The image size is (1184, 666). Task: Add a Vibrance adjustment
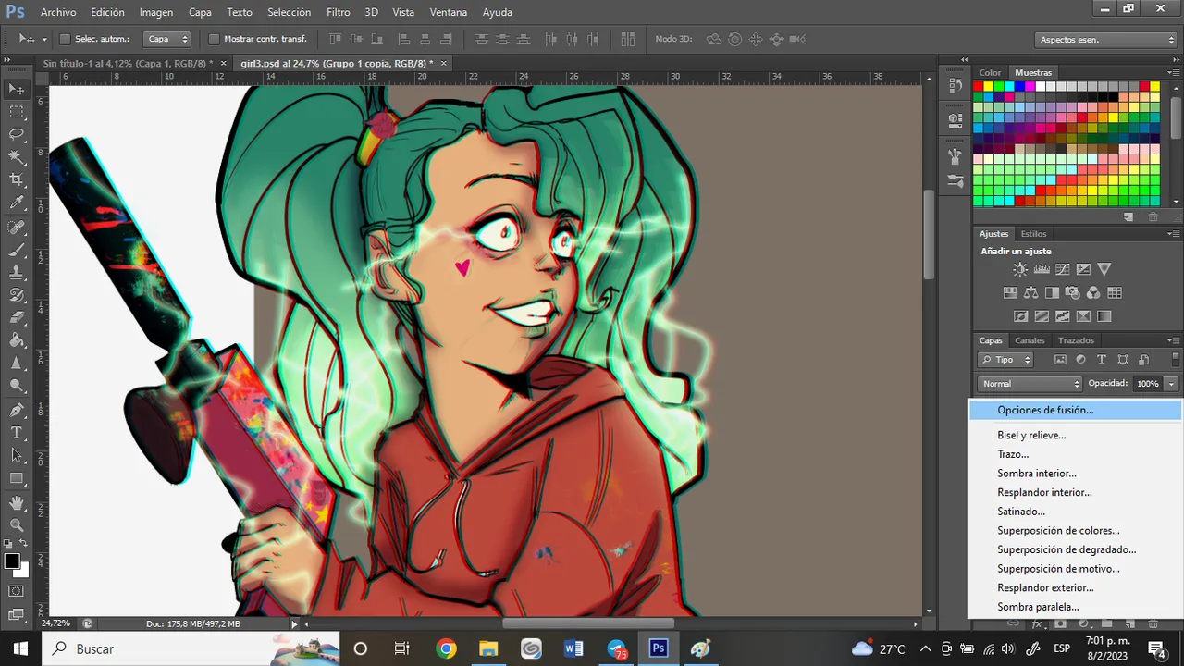[x=1104, y=269]
